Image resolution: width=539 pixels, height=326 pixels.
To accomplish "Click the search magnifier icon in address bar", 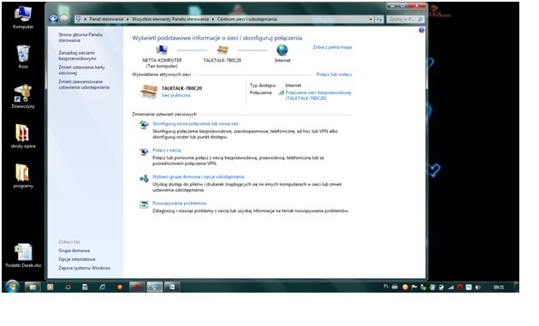I will coord(420,20).
